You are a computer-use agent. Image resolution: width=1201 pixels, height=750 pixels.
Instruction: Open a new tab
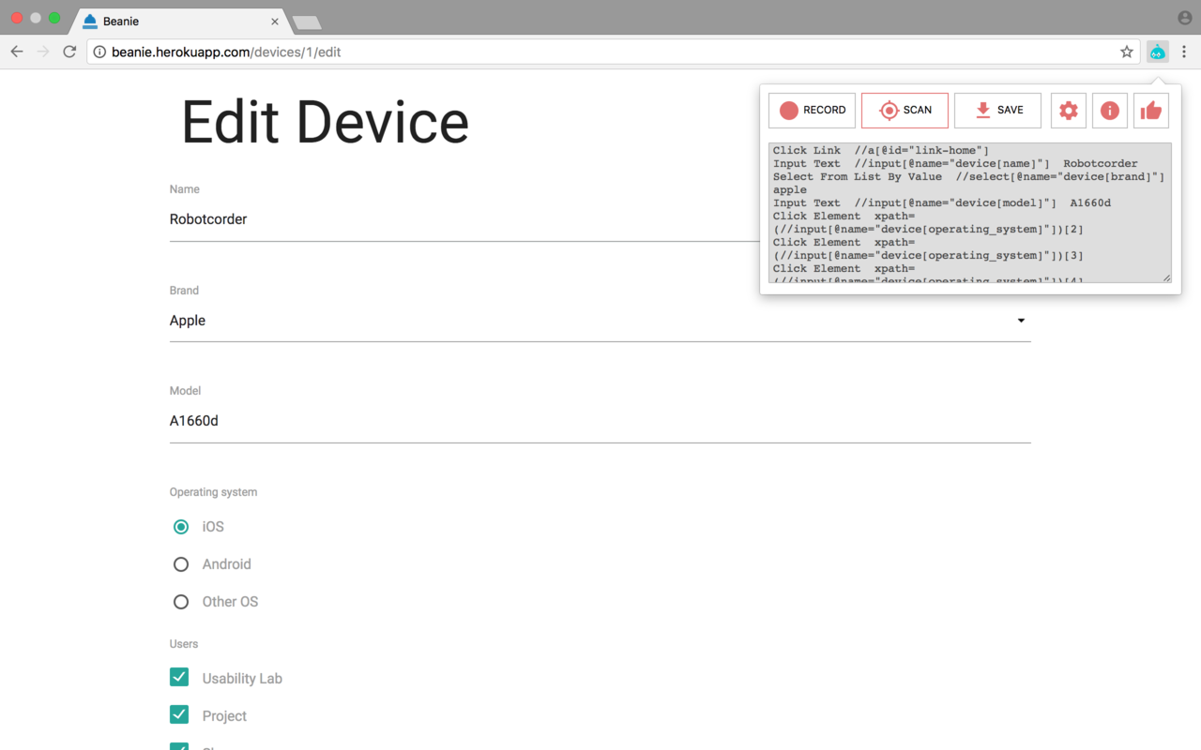[x=307, y=22]
